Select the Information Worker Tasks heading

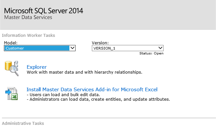click(28, 35)
